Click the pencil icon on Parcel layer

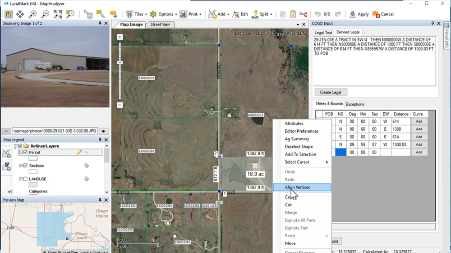pos(79,152)
